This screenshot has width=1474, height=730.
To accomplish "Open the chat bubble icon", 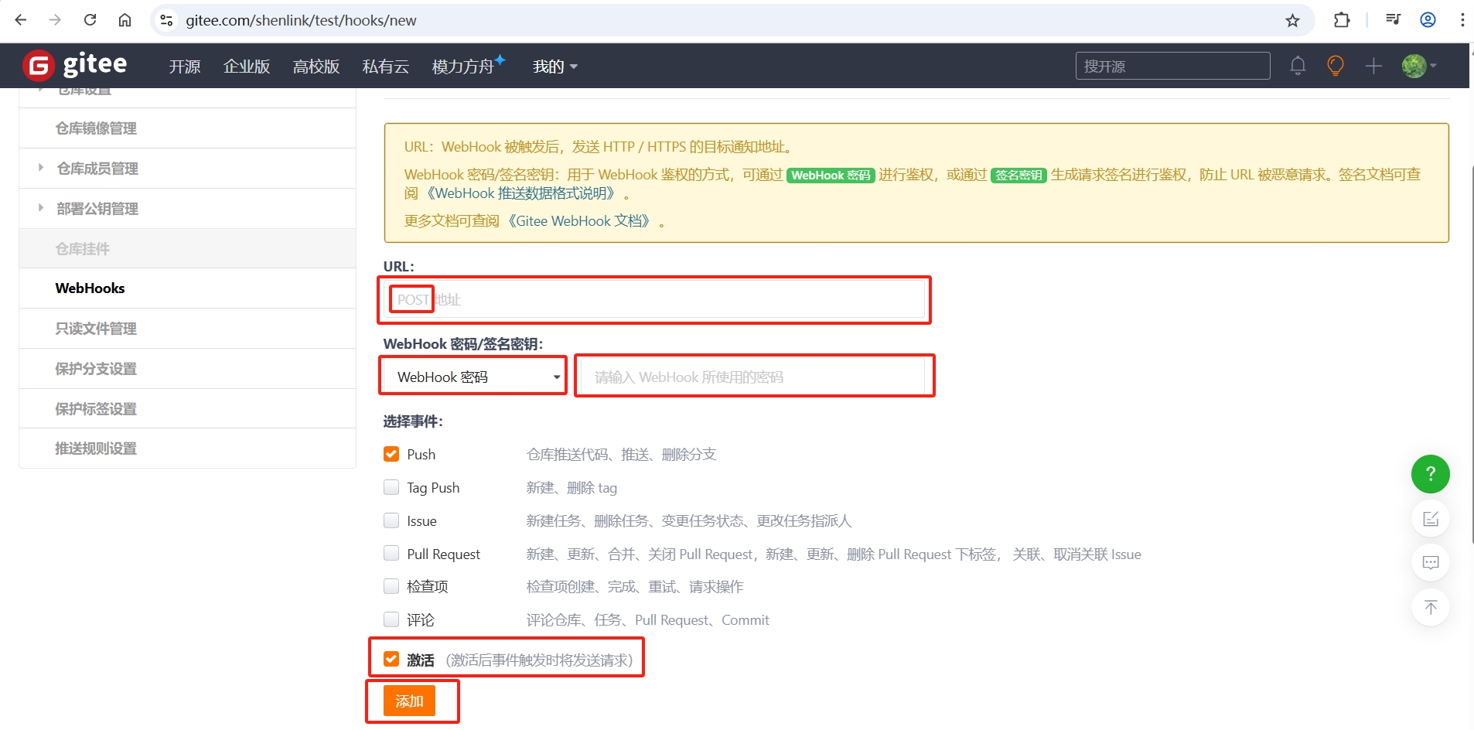I will pyautogui.click(x=1430, y=562).
